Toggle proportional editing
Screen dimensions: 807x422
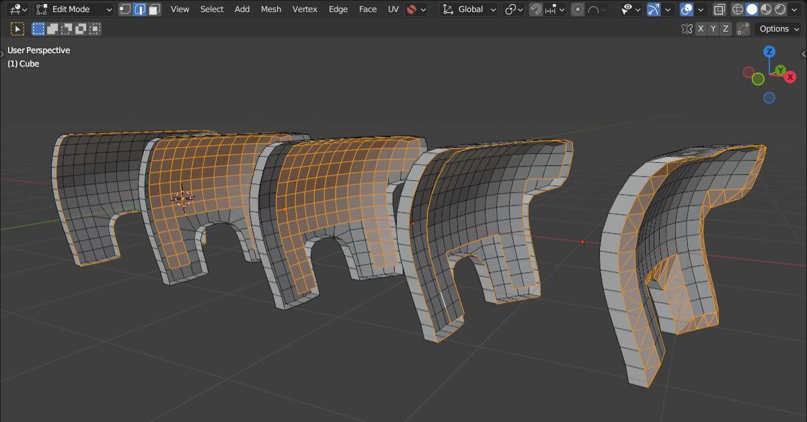(x=578, y=9)
